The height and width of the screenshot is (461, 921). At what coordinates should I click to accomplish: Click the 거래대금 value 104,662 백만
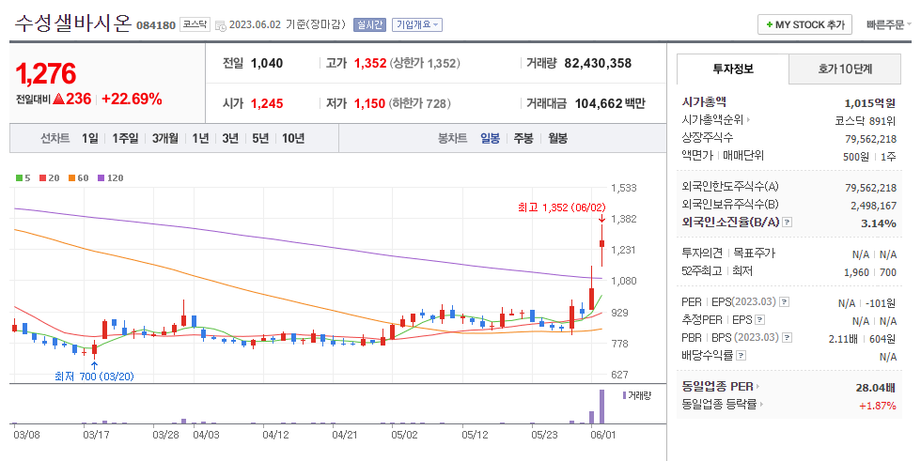(610, 104)
